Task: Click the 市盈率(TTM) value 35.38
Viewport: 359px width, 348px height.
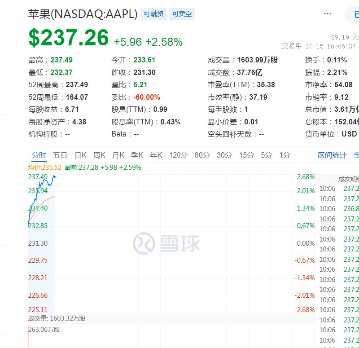Action: click(266, 85)
